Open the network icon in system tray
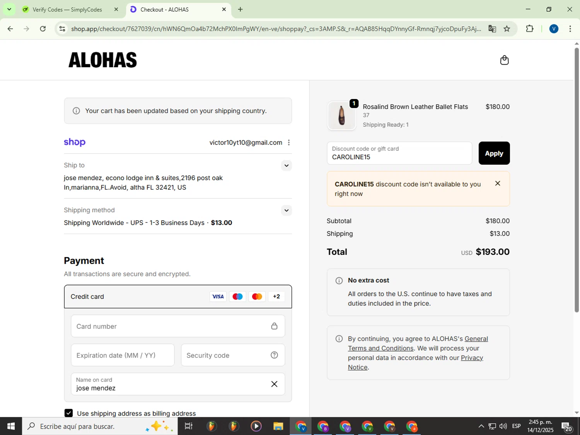580x435 pixels. [492, 426]
